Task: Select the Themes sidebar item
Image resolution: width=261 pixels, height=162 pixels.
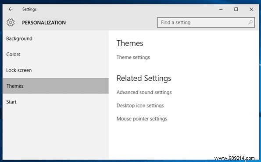Action: [x=56, y=86]
